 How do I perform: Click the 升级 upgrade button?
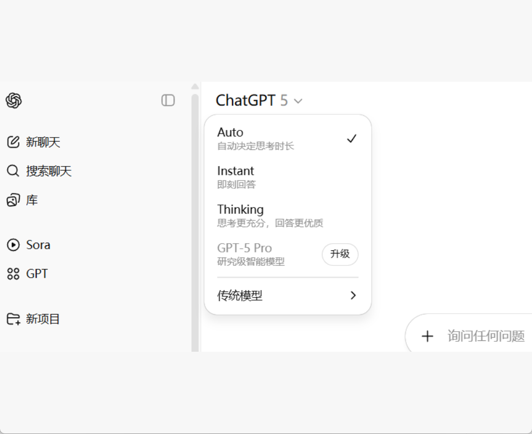(x=340, y=254)
